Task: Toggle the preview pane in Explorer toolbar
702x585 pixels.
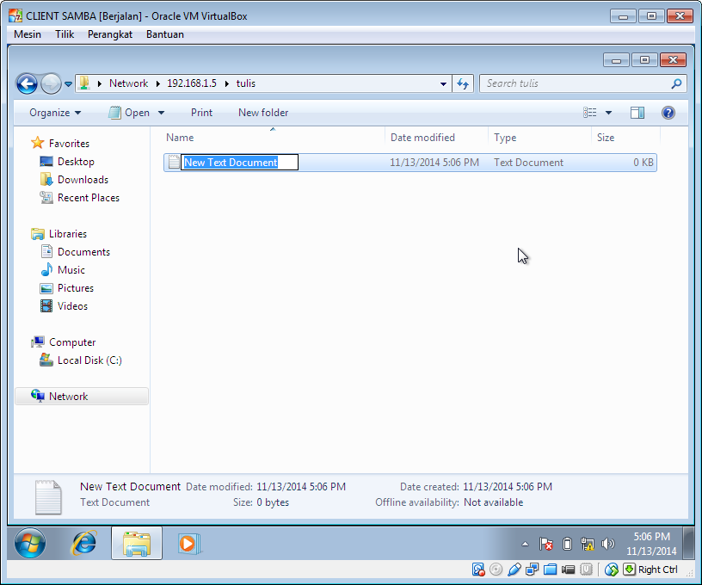Action: pyautogui.click(x=637, y=113)
